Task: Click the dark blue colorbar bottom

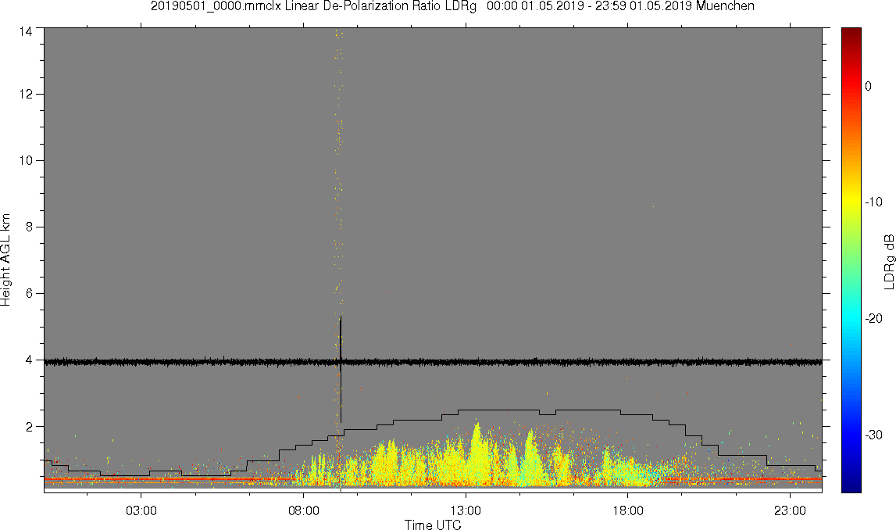Action: click(851, 483)
